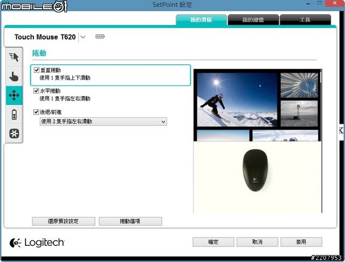Viewport: 345px width, 262px height.
Task: Open the battery status sidebar icon
Action: [14, 114]
